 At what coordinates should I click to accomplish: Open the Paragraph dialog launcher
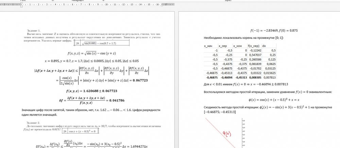point(103,1)
